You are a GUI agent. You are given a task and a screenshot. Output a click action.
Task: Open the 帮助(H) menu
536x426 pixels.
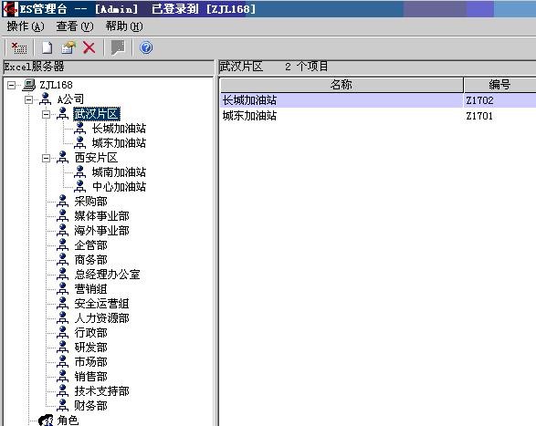click(124, 26)
